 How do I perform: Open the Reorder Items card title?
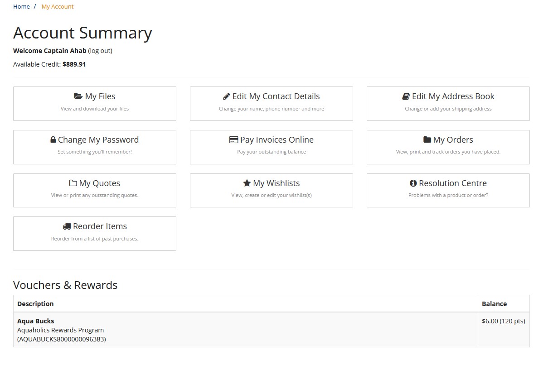[100, 226]
